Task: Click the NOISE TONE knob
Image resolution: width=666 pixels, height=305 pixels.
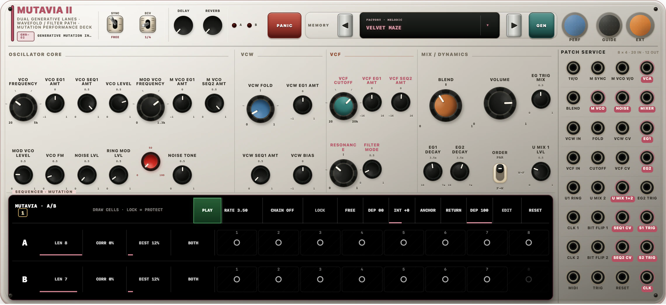Action: click(182, 175)
